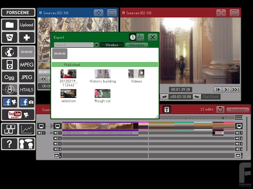253x189 pixels.
Task: Click the Out Point button
Action: pos(211,96)
